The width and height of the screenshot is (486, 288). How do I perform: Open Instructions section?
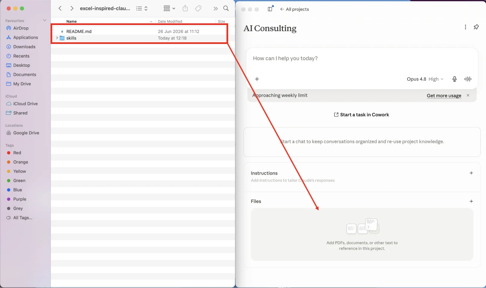pyautogui.click(x=264, y=173)
